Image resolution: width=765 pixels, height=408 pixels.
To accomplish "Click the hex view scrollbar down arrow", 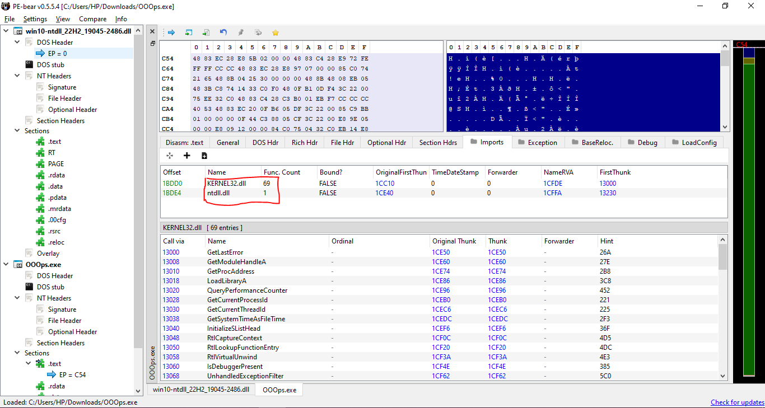I will pyautogui.click(x=725, y=128).
